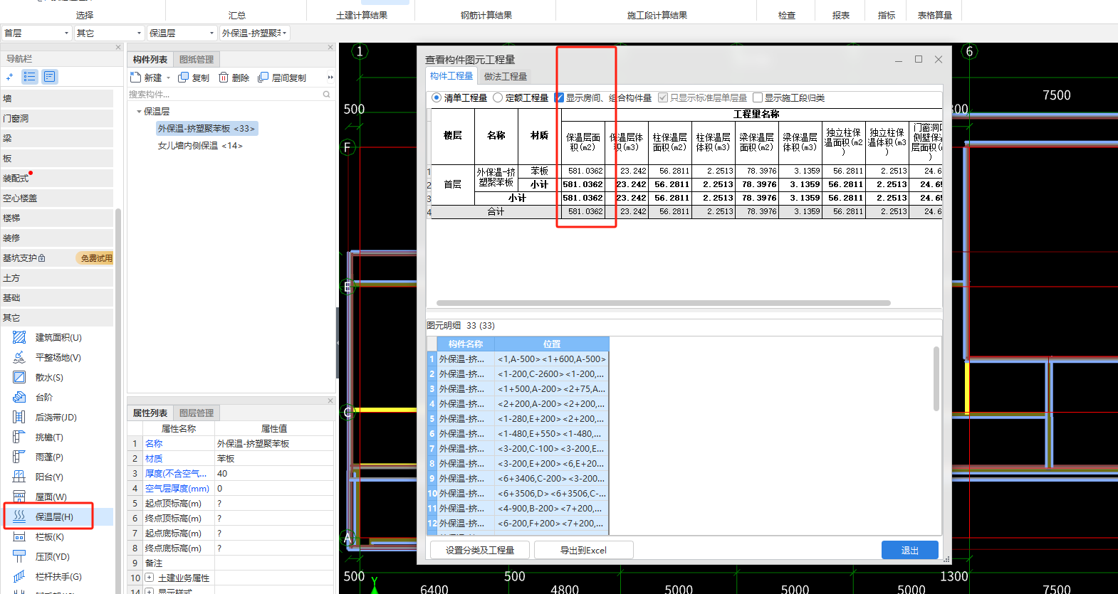Close the 导航栏 navigation panel
Image resolution: width=1118 pixels, height=594 pixels.
coord(118,48)
